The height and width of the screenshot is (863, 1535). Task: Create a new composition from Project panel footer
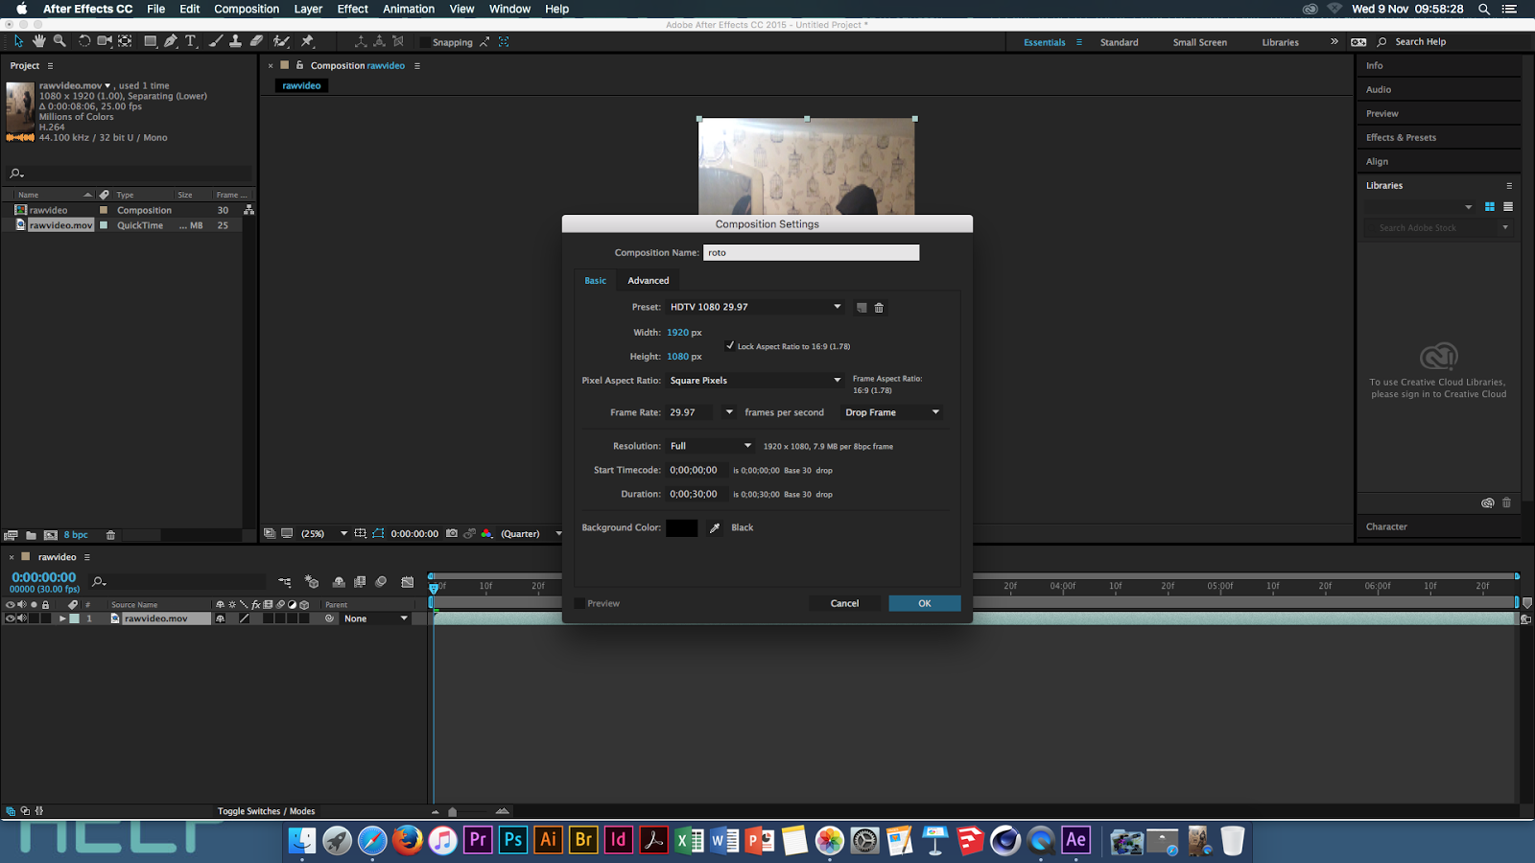coord(51,535)
